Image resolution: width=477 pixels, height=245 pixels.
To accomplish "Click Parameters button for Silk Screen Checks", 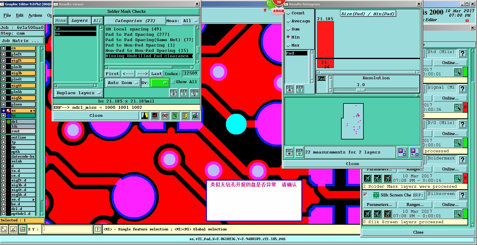I will pos(379,205).
